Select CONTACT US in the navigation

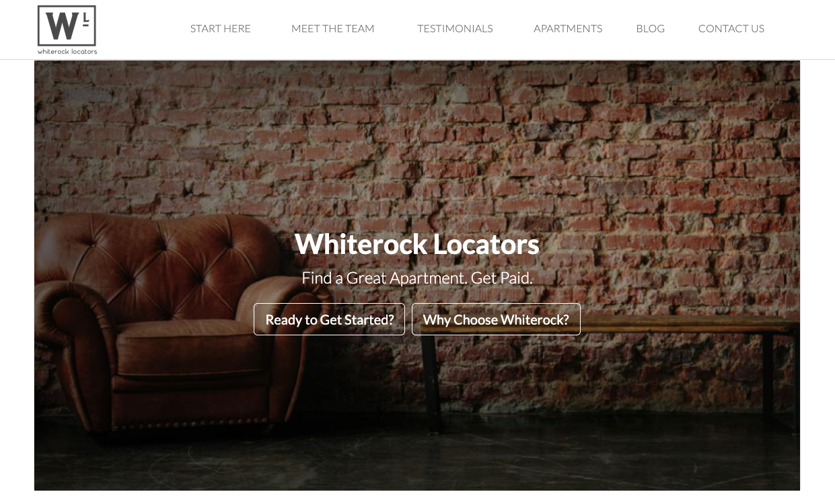(x=731, y=28)
